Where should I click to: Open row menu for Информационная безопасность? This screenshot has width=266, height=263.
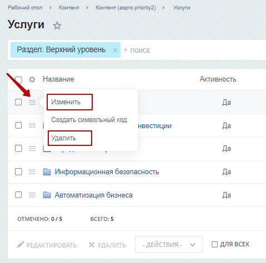32,172
